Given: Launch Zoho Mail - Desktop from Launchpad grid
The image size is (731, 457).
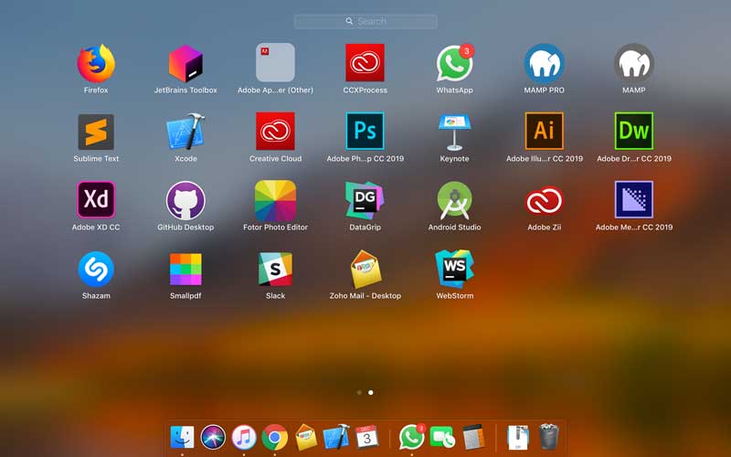Looking at the screenshot, I should [365, 269].
